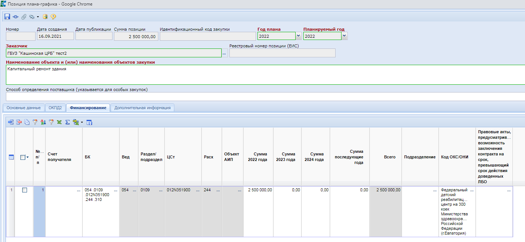
Task: Click the A-Я sort icon
Action: 43,122
